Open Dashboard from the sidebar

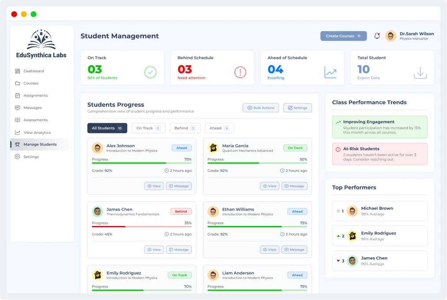(x=34, y=71)
